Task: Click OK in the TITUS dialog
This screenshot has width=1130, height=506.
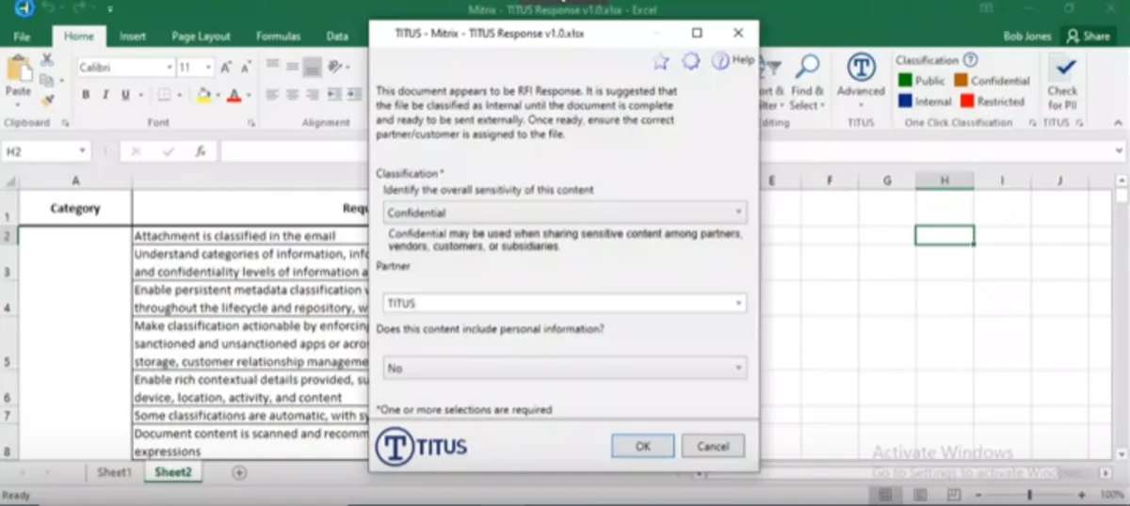Action: click(x=642, y=446)
